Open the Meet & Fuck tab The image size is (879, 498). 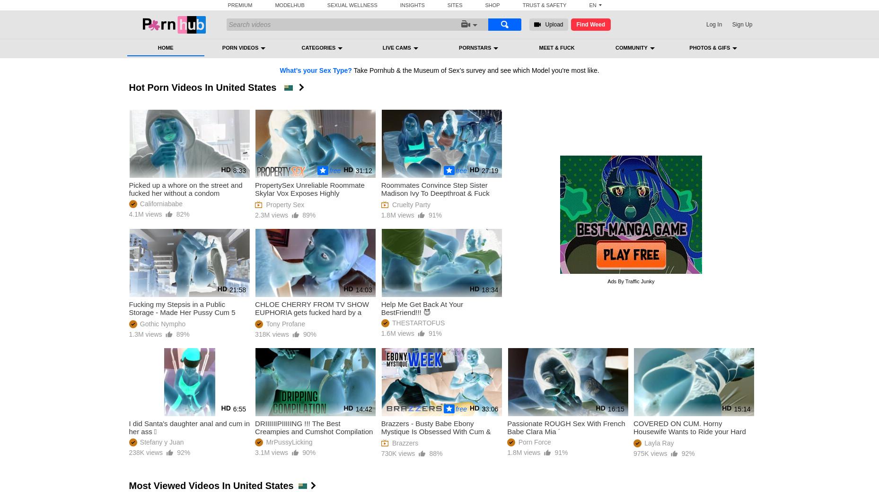(556, 48)
